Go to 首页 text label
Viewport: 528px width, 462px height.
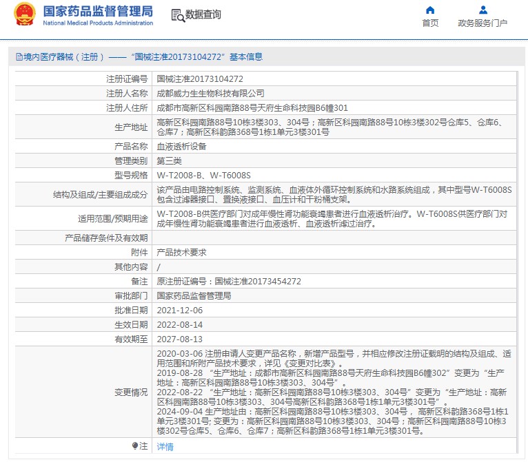click(x=430, y=23)
